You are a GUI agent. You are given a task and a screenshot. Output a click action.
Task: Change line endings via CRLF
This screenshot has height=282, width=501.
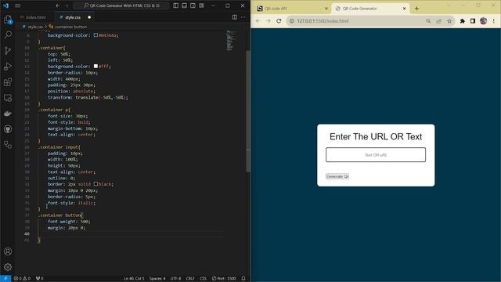coord(190,279)
